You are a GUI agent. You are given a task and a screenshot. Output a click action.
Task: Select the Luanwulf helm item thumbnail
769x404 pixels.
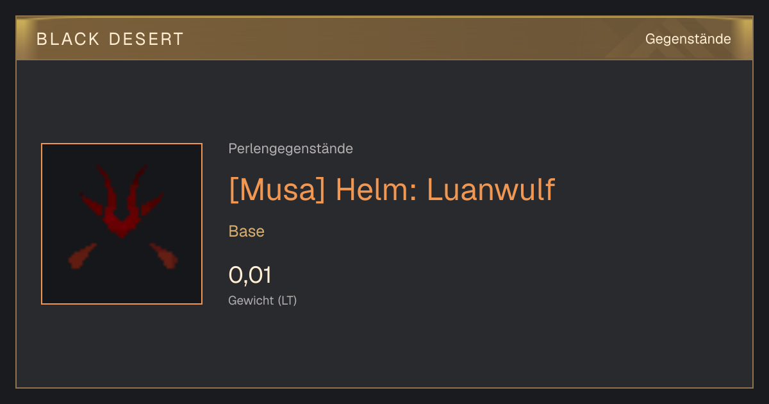click(122, 224)
